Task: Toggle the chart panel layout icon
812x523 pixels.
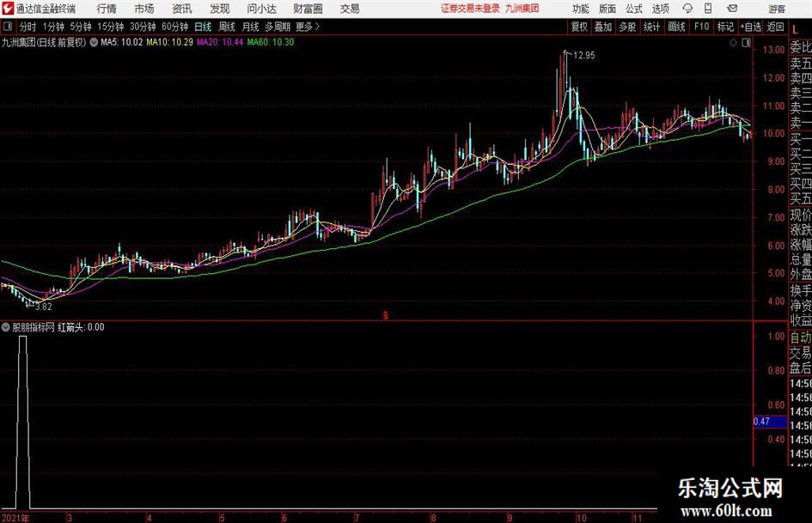Action: (746, 43)
